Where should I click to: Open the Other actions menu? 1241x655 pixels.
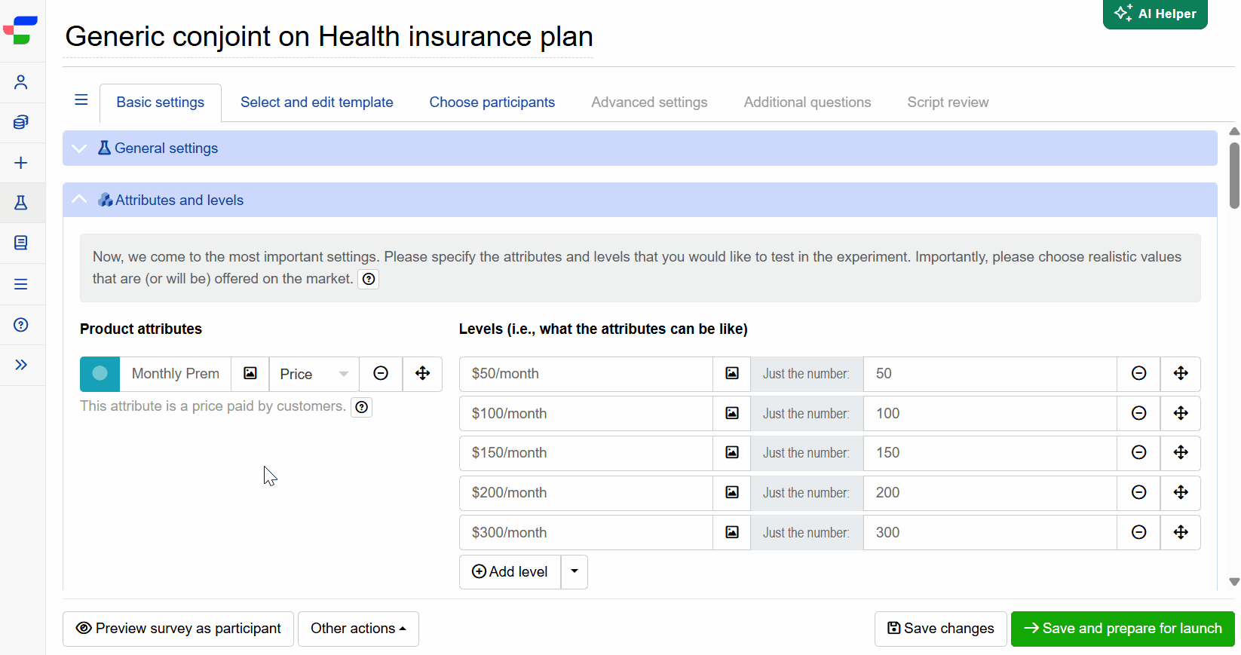pyautogui.click(x=358, y=629)
